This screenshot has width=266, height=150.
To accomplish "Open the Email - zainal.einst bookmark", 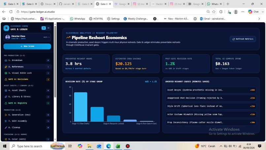I will (213, 19).
